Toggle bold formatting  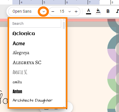coord(108,11)
